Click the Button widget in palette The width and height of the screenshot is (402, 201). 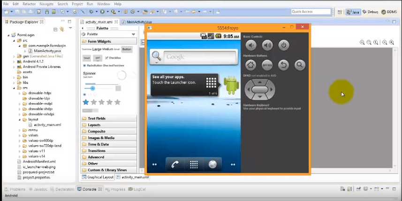(x=127, y=49)
